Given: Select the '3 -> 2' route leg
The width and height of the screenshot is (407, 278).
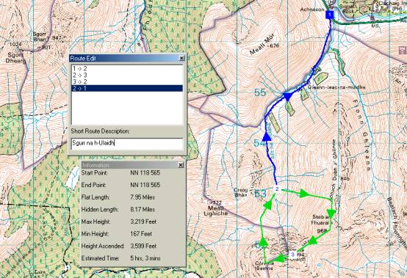Looking at the screenshot, I should point(127,81).
